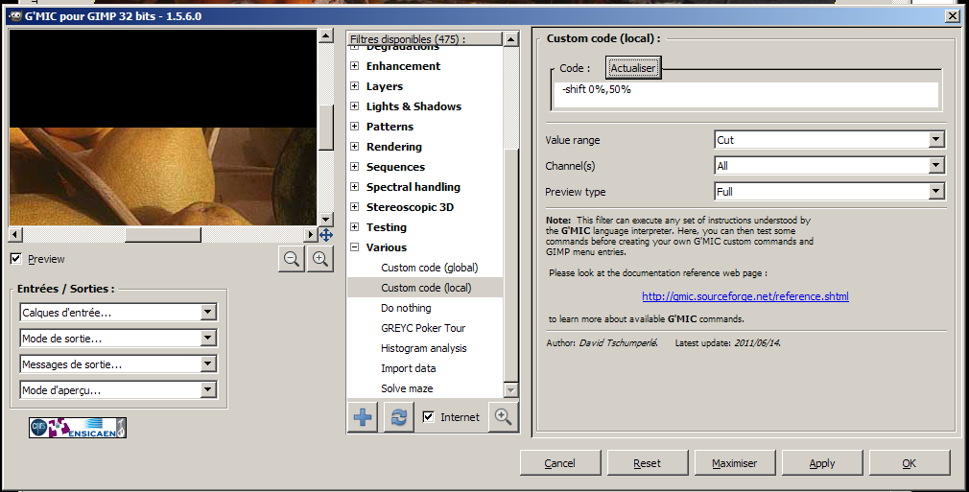The image size is (969, 492).
Task: Open the Value range dropdown
Action: point(829,140)
